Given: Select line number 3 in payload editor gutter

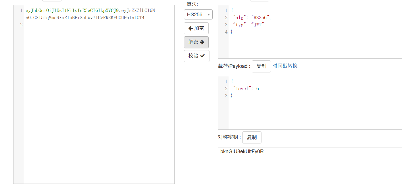Looking at the screenshot, I should point(226,96).
